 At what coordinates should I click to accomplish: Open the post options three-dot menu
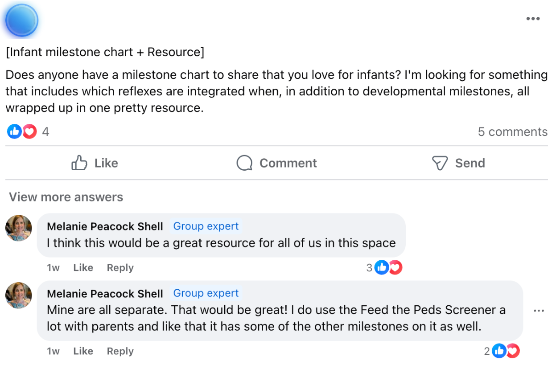click(x=533, y=19)
